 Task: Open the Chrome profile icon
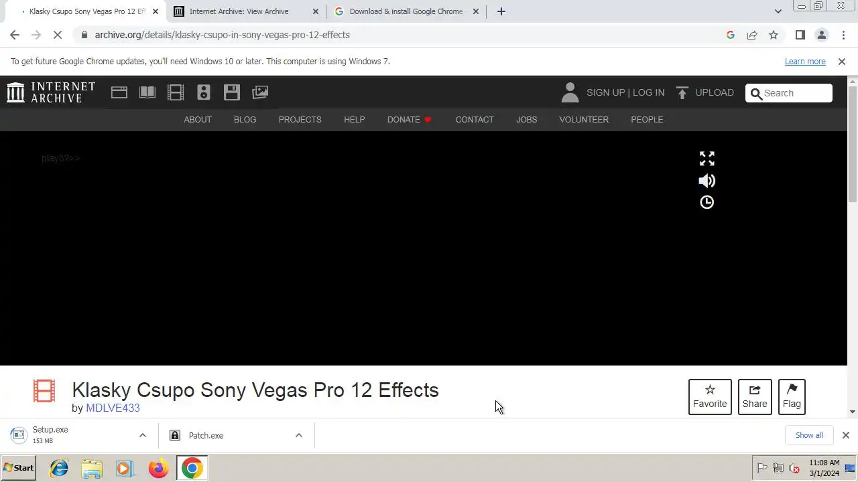point(821,35)
